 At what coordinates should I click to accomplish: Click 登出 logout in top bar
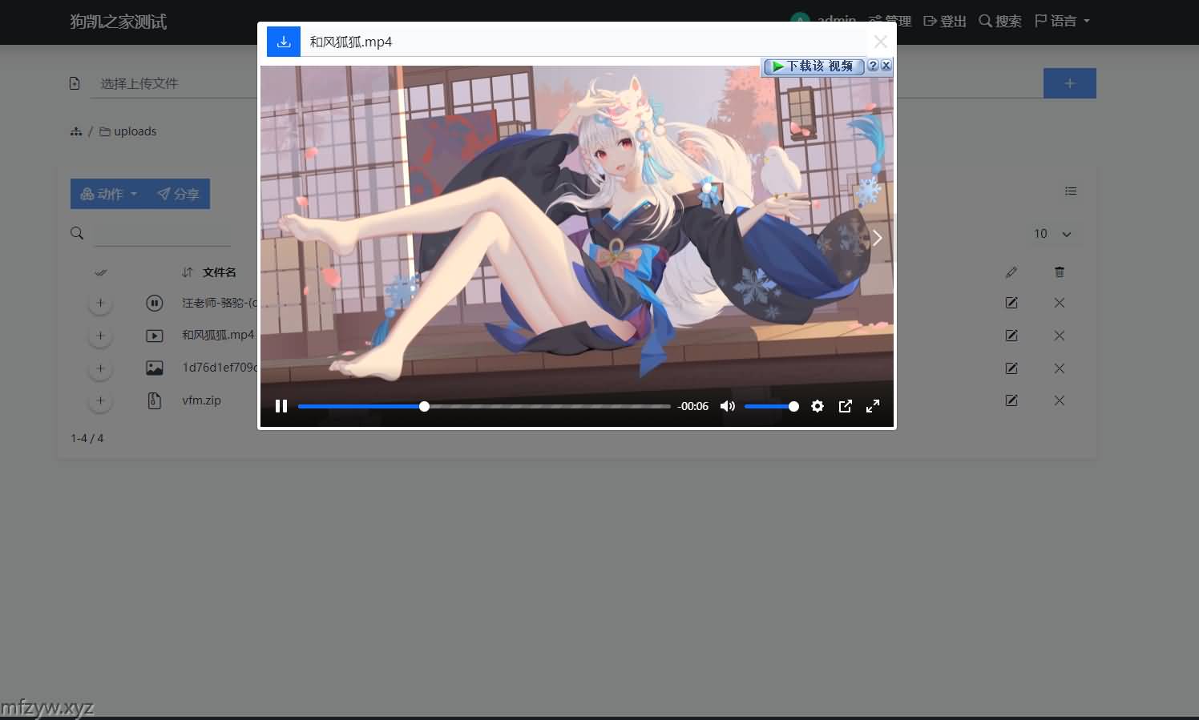tap(945, 21)
